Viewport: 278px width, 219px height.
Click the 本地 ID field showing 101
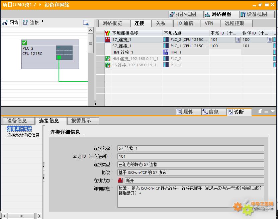(191, 156)
